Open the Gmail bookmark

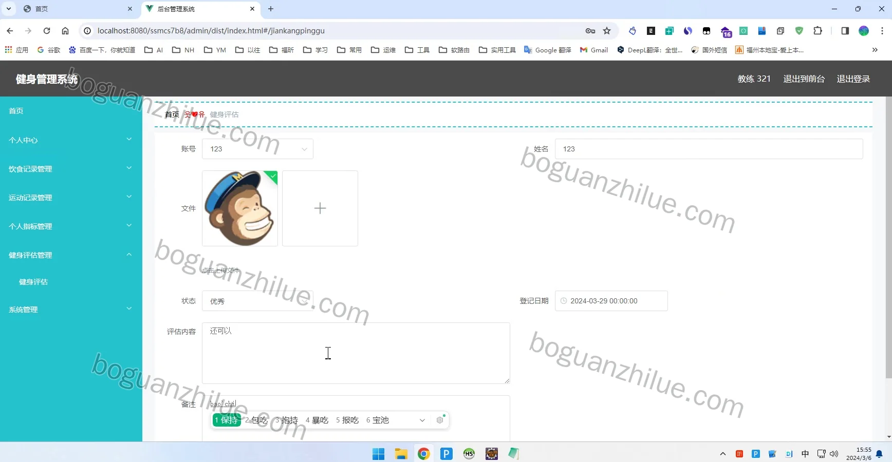594,50
